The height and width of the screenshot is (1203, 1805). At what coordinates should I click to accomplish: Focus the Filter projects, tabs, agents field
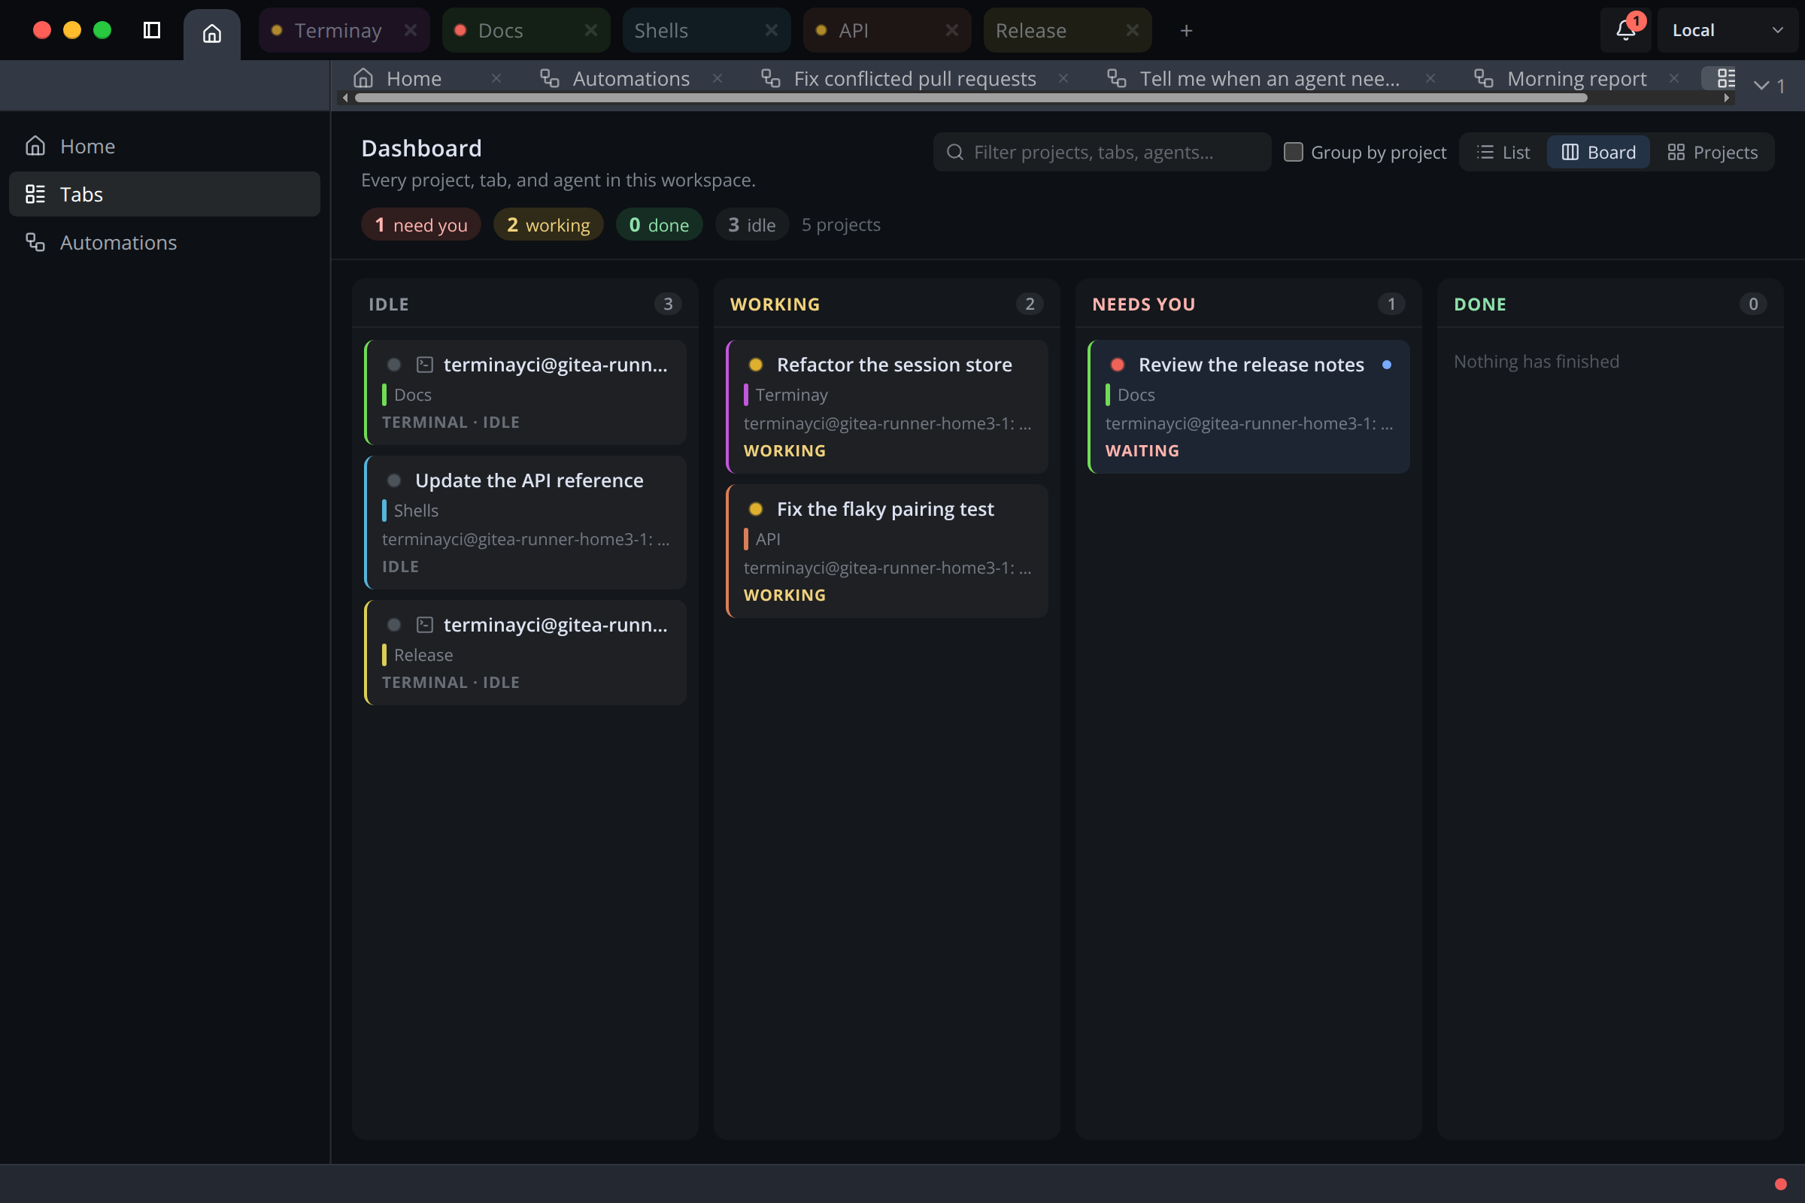click(1102, 152)
